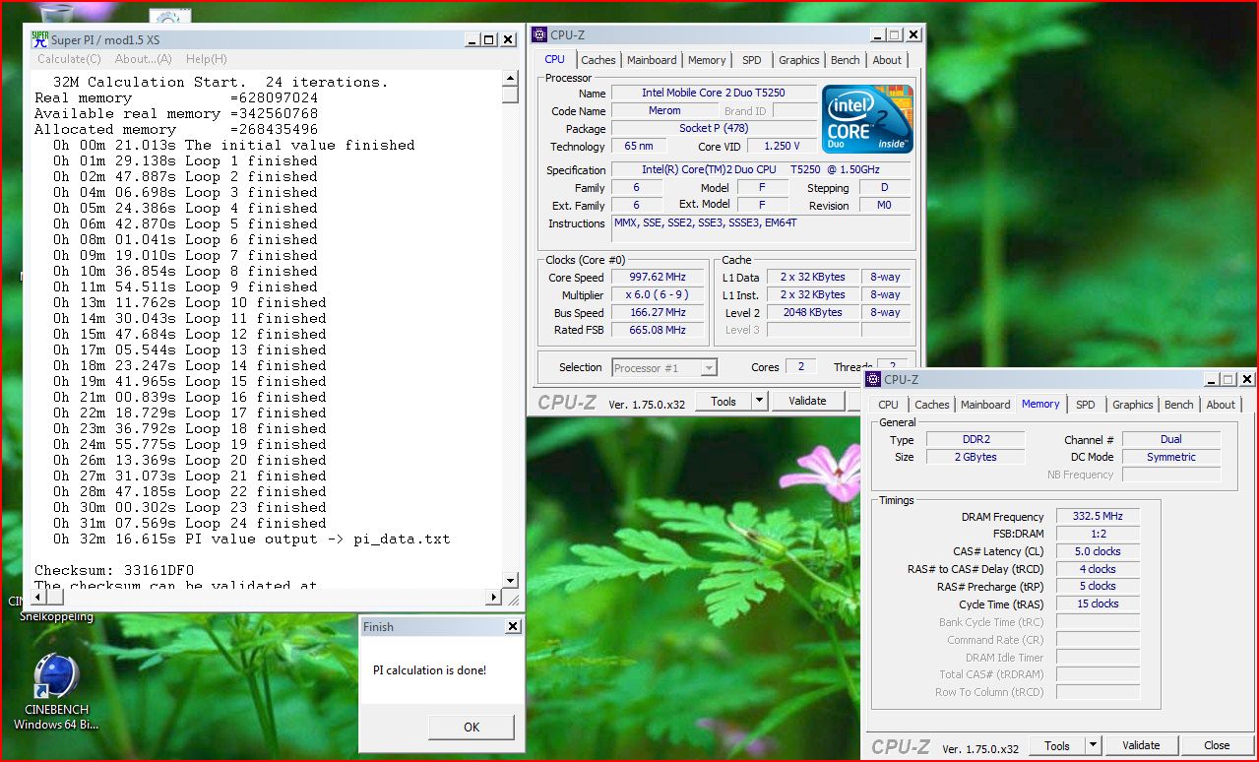Open the Graphics tab in the CPU window
1259x762 pixels.
(798, 60)
